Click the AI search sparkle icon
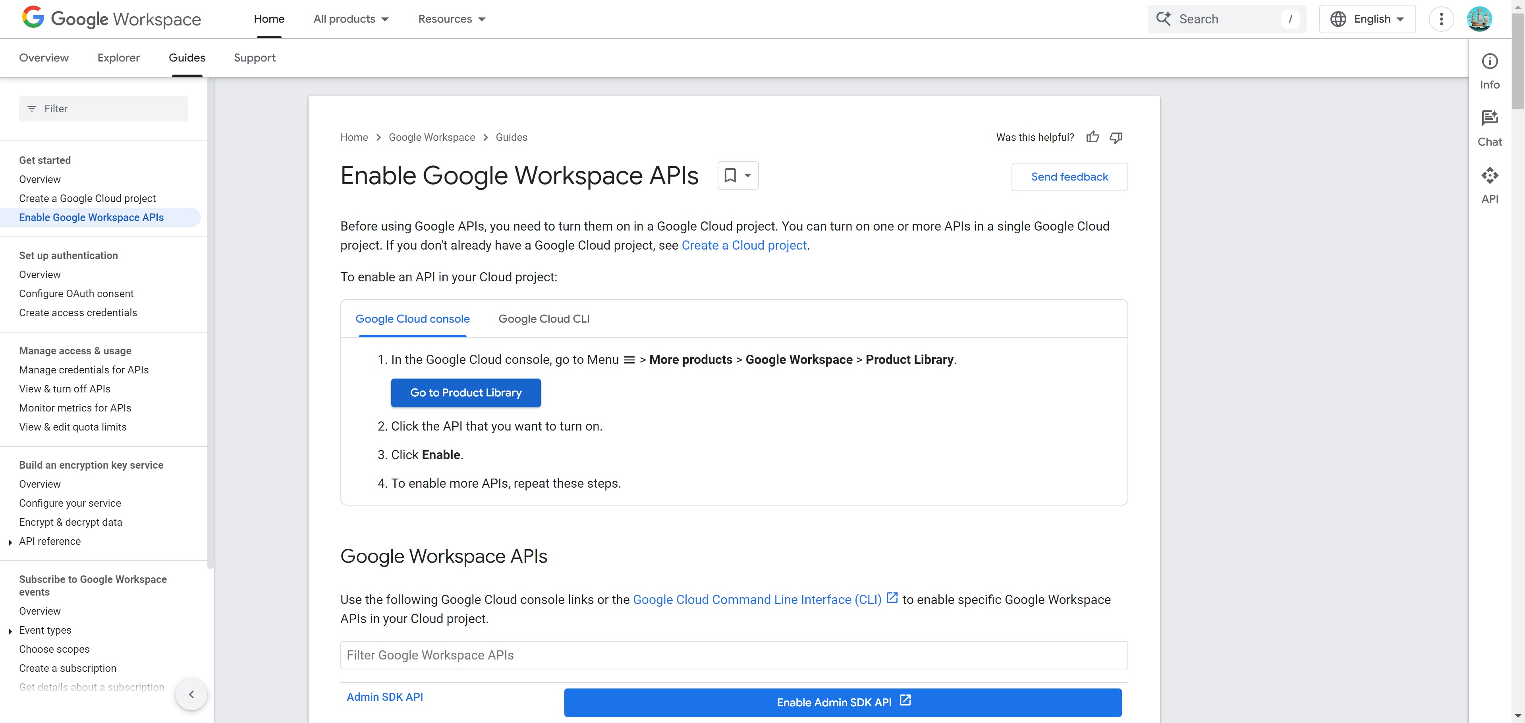The width and height of the screenshot is (1525, 723). (x=1163, y=18)
